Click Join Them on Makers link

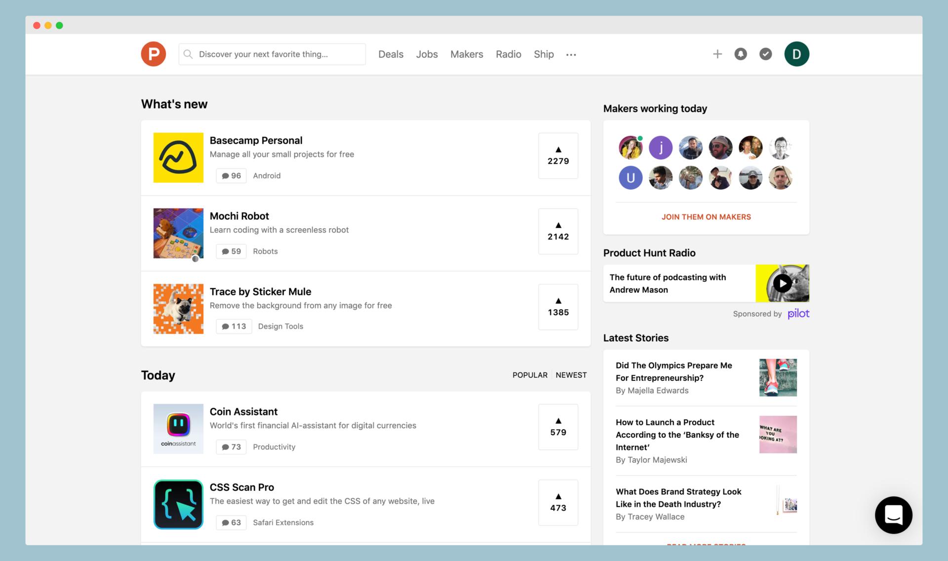click(706, 217)
